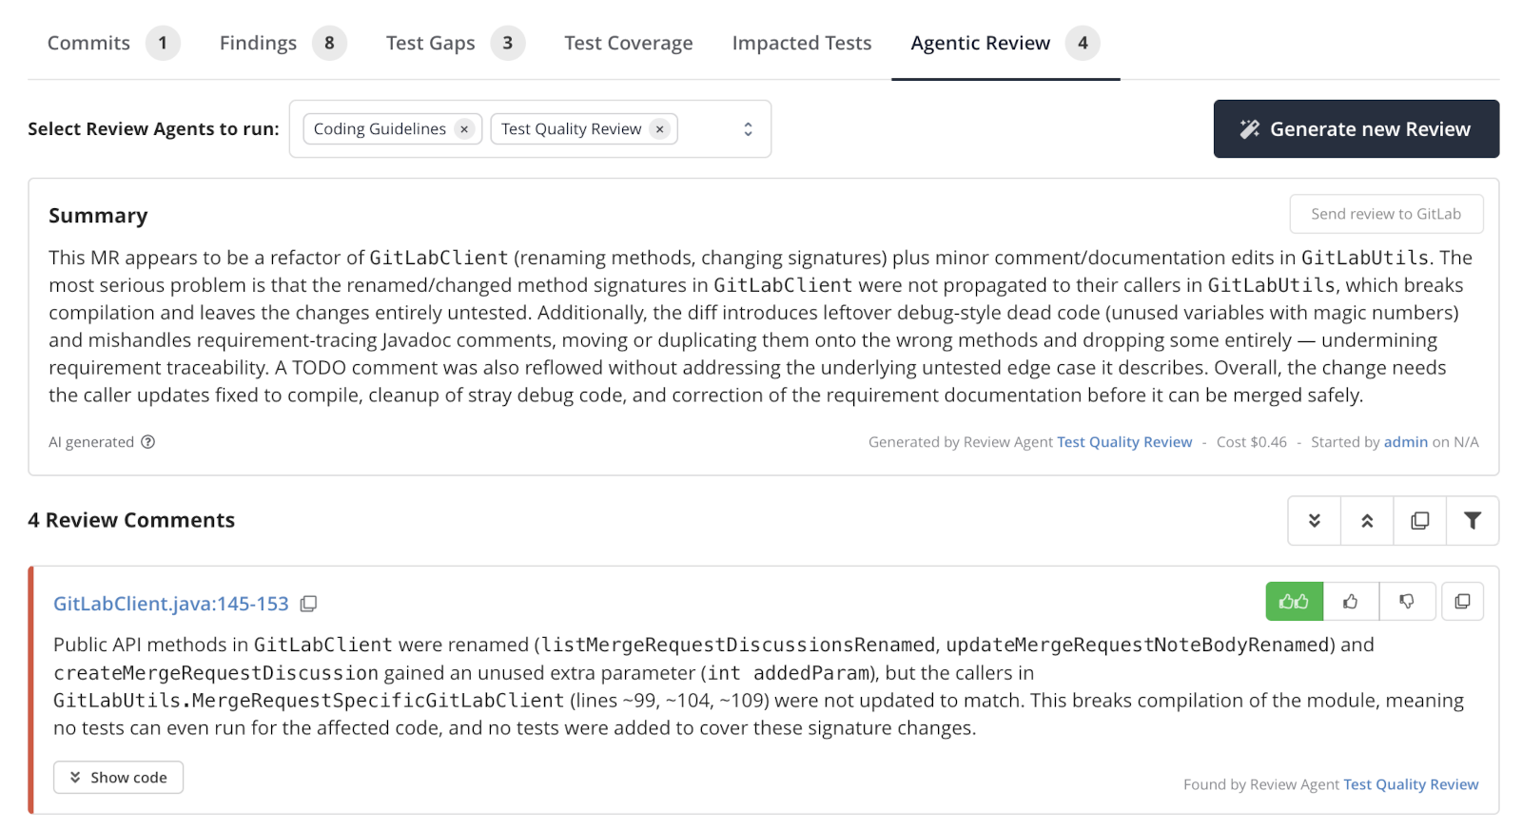Viewport: 1522px width, 829px height.
Task: Copy the review comment text icon
Action: (x=1463, y=602)
